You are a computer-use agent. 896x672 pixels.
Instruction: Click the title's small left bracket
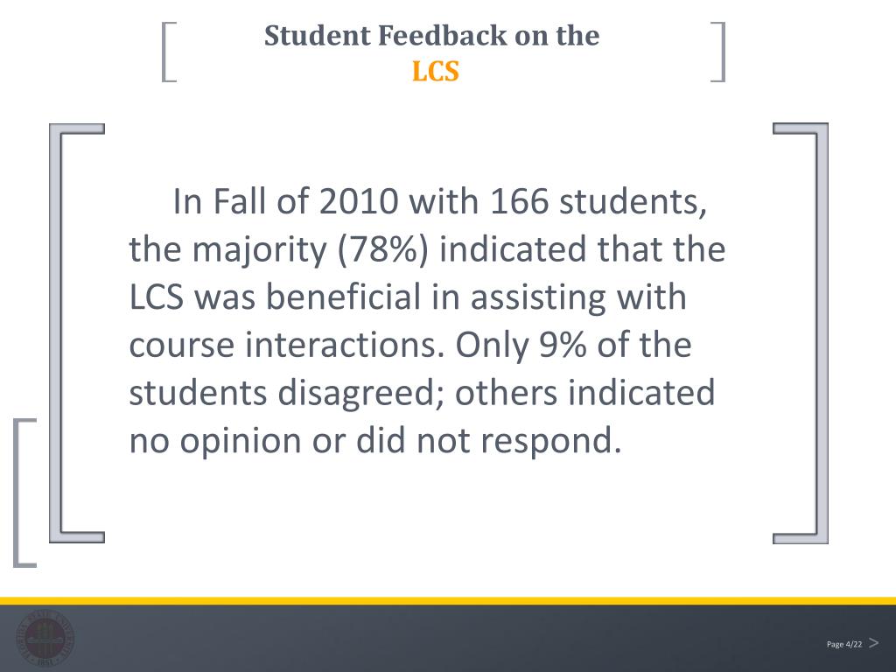[x=169, y=52]
